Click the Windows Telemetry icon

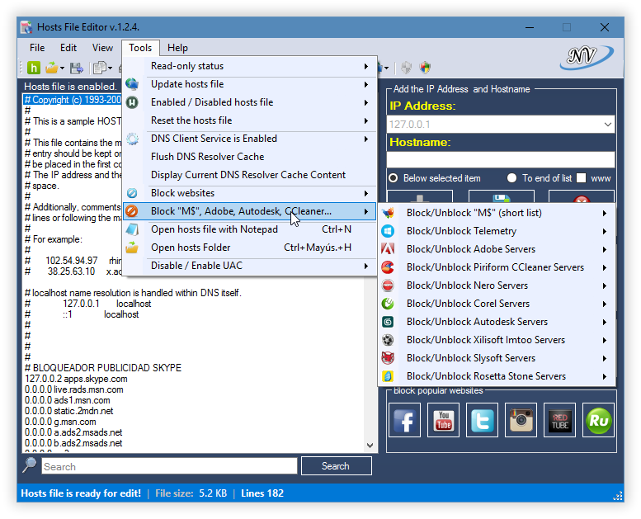(x=388, y=231)
